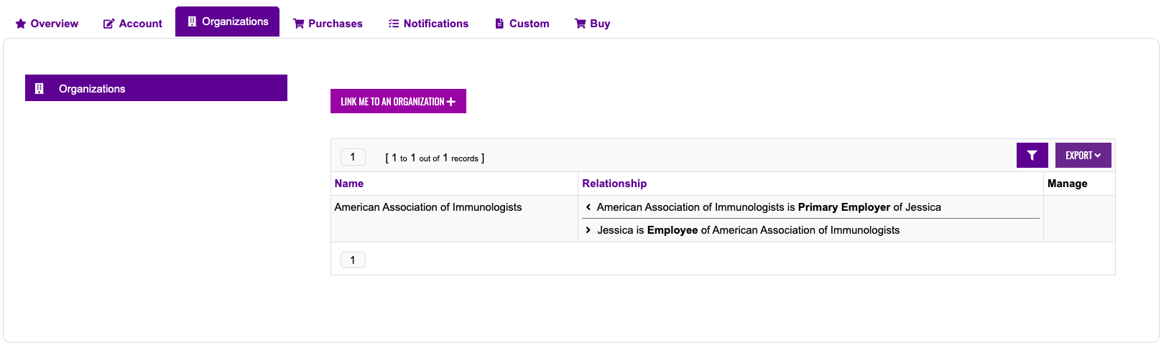1174x347 pixels.
Task: Click the right chevron beside the Employee relationship
Action: pos(588,230)
